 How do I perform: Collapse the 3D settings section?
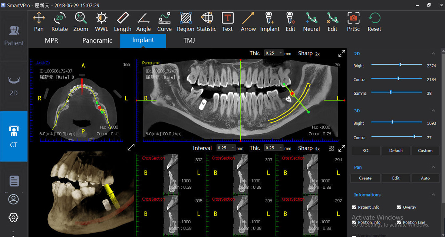[x=433, y=110]
